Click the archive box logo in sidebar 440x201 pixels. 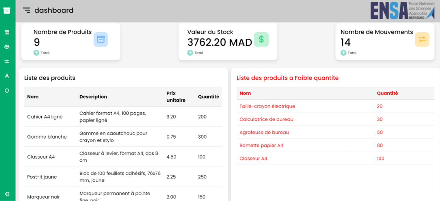[7, 10]
